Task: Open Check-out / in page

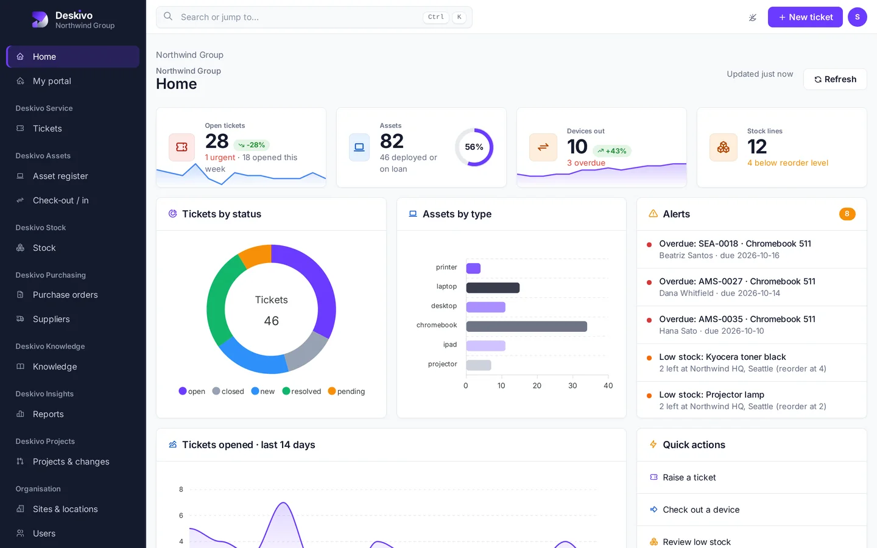Action: point(73,200)
